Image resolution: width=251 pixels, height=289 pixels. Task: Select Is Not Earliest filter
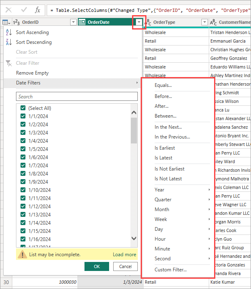(x=169, y=169)
